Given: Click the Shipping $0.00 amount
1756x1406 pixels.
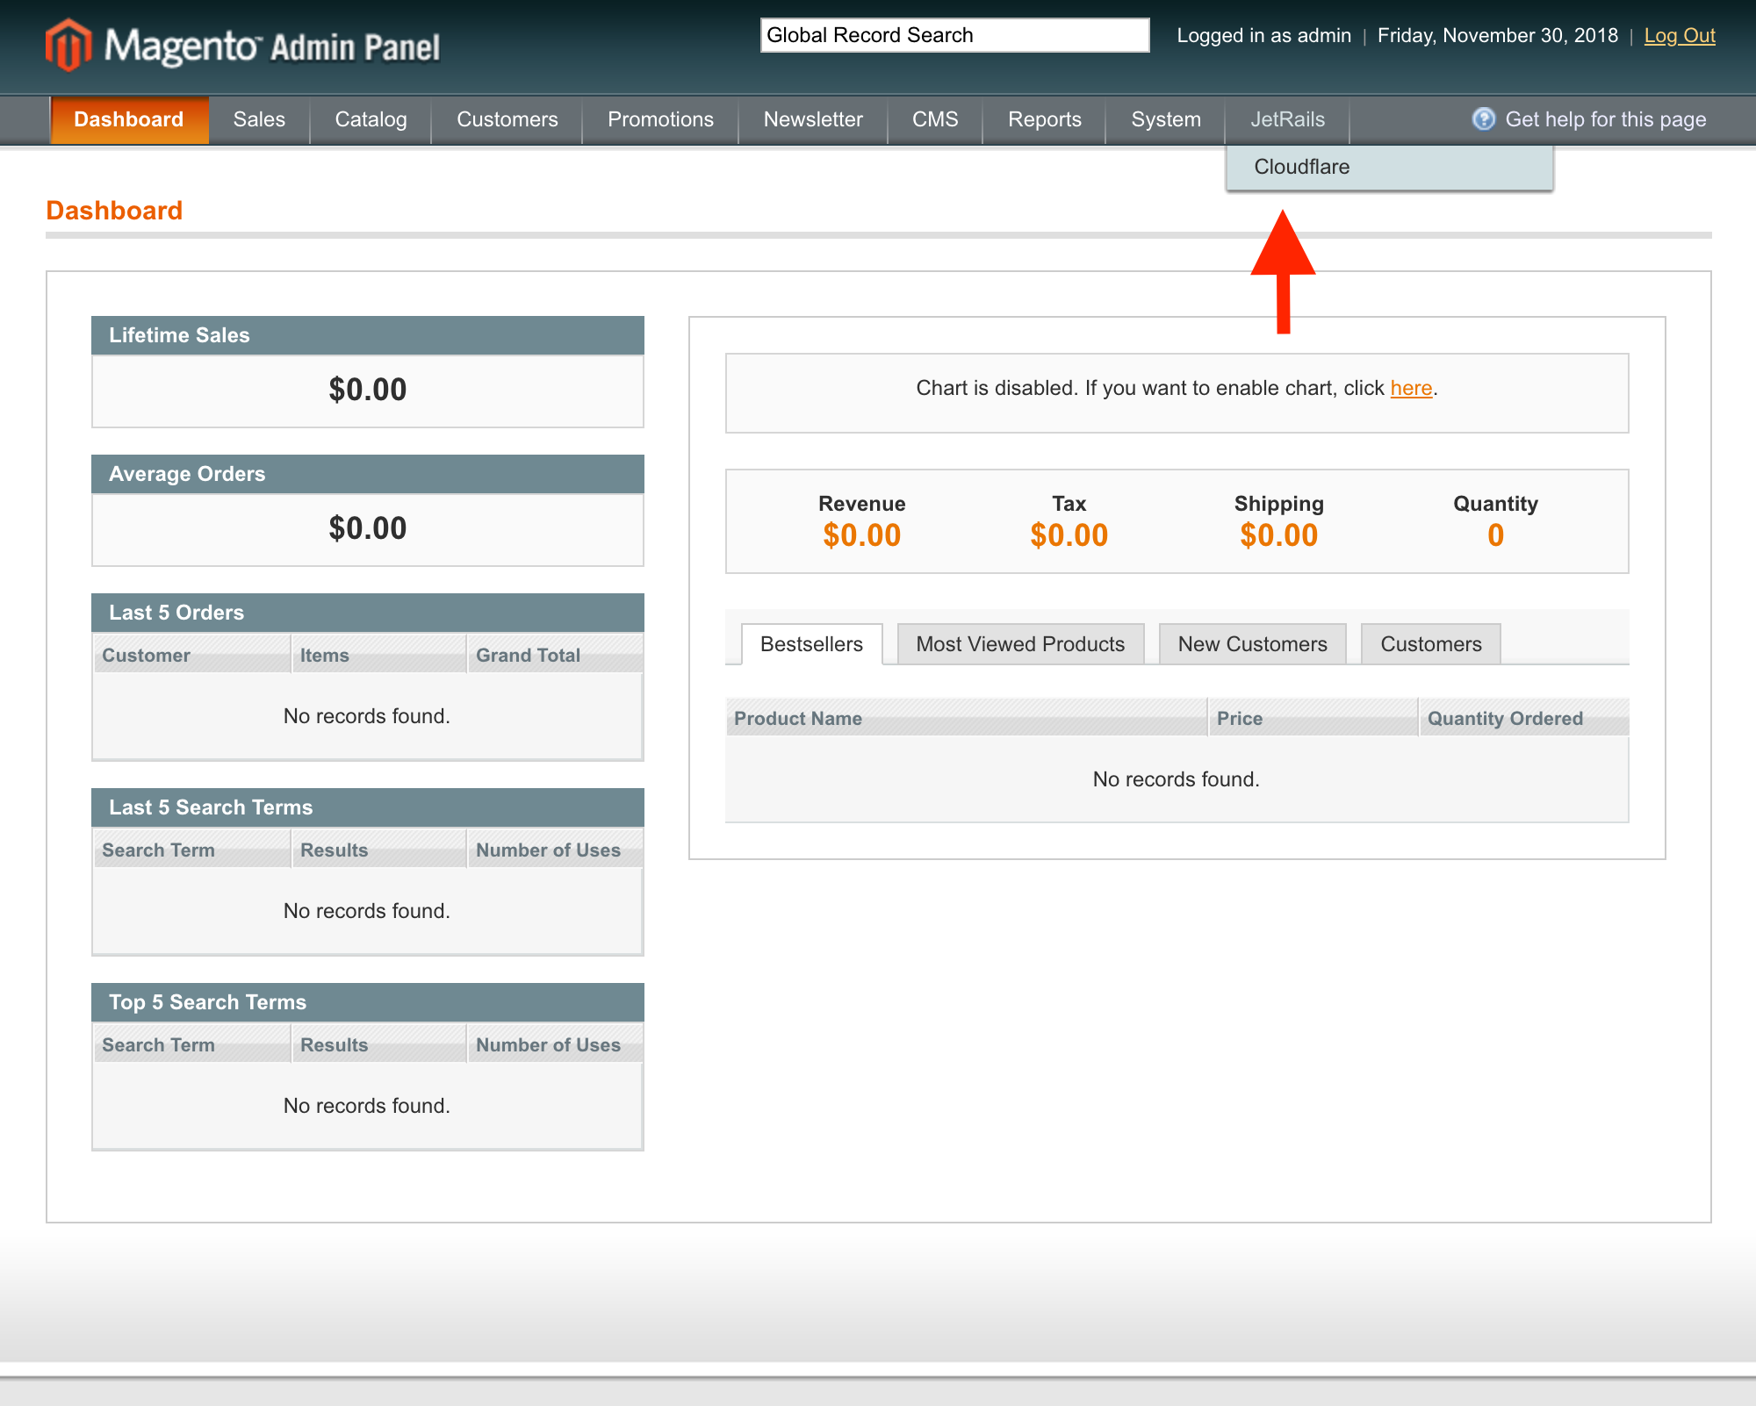Looking at the screenshot, I should tap(1278, 535).
